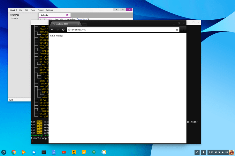235x156 pixels.
Task: Open Chrome three-dot menu
Action: pyautogui.click(x=183, y=30)
